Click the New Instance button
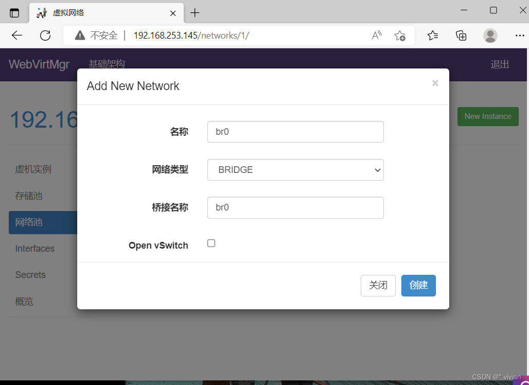This screenshot has width=529, height=385. pos(488,116)
